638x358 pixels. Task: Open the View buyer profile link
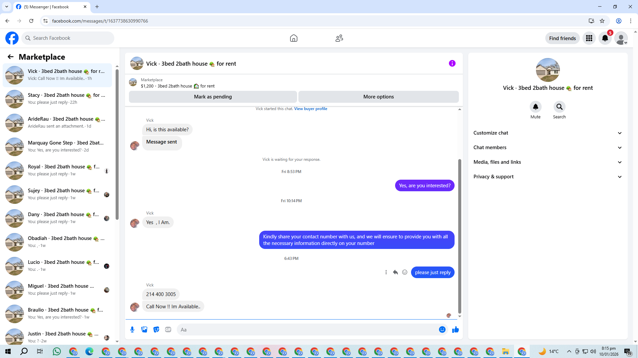point(310,109)
